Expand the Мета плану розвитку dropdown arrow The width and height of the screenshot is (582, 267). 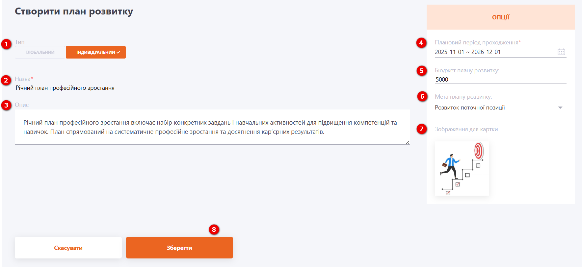click(560, 108)
